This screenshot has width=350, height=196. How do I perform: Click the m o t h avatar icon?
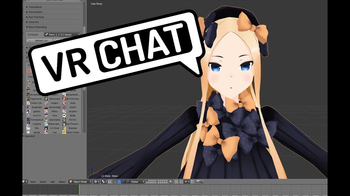28,115
